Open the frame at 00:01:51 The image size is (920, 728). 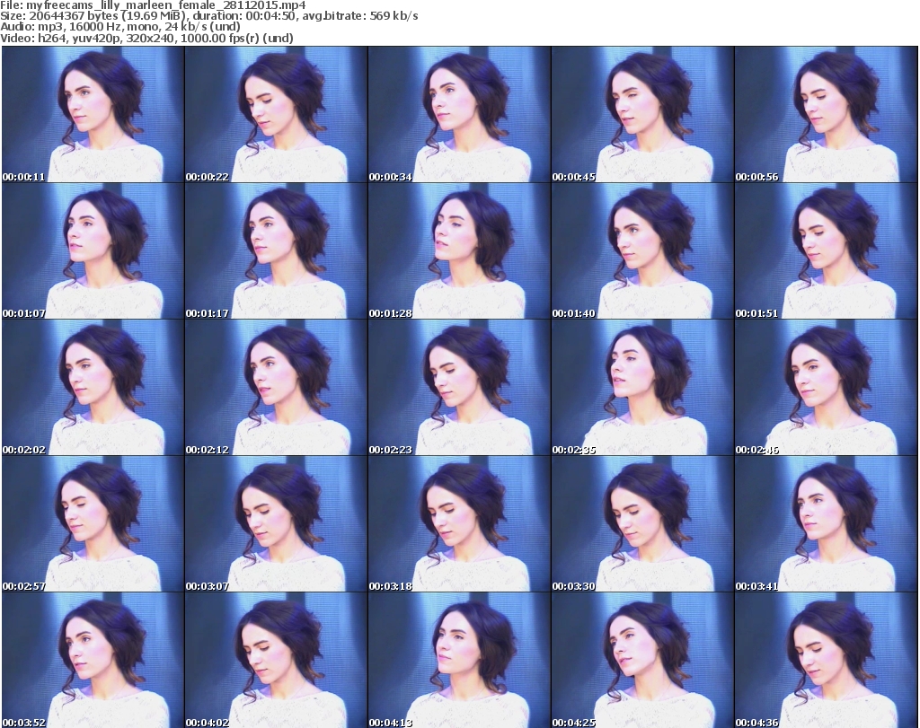point(827,250)
